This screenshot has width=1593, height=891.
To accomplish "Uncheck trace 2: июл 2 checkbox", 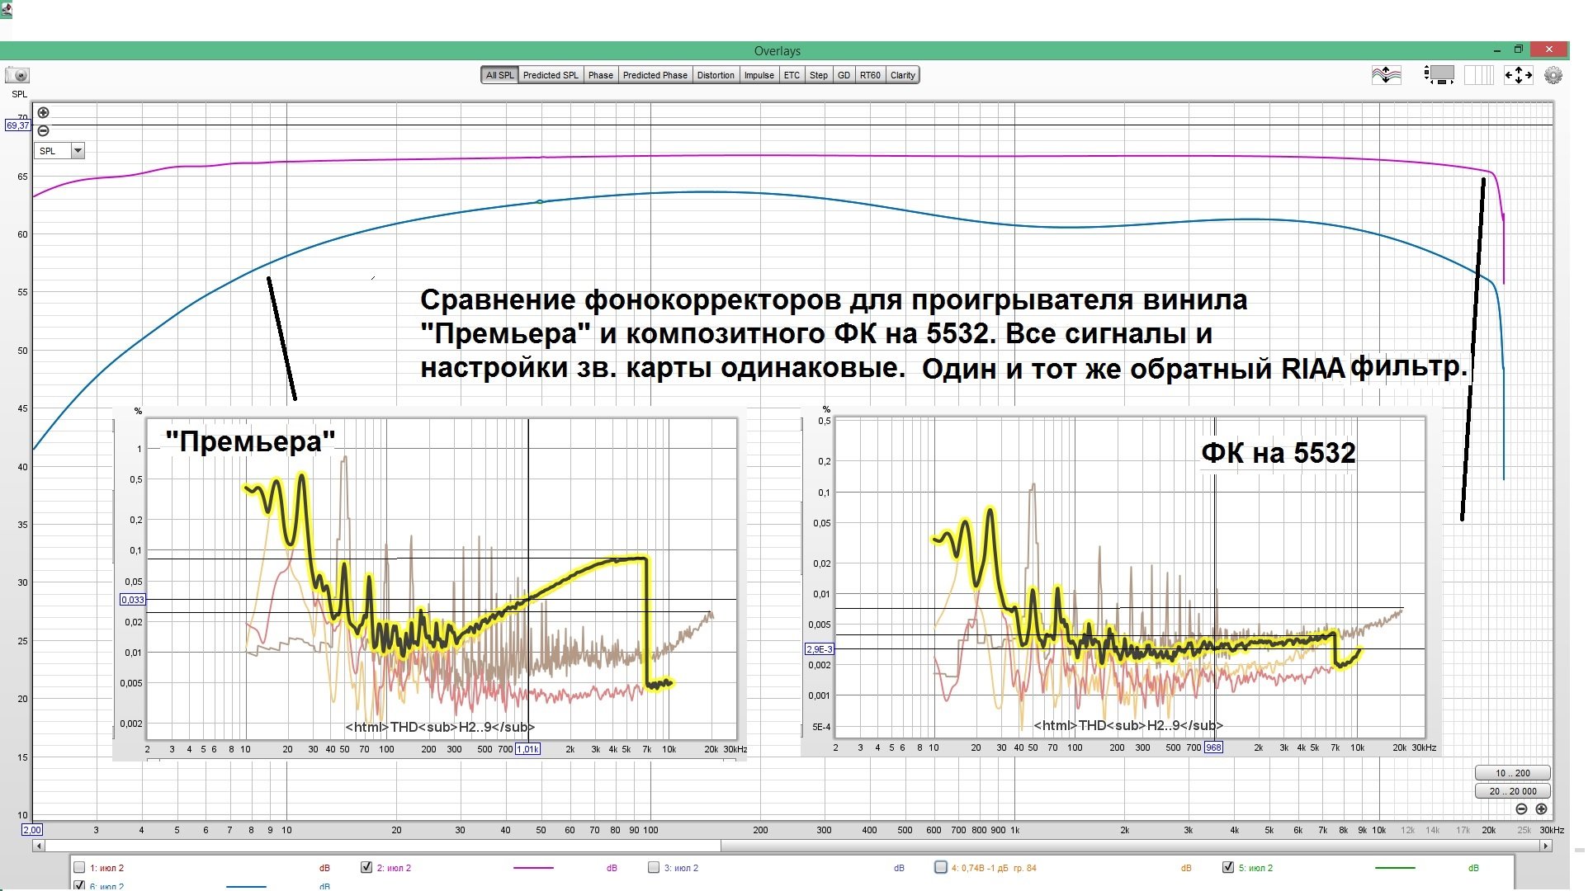I will pyautogui.click(x=366, y=867).
